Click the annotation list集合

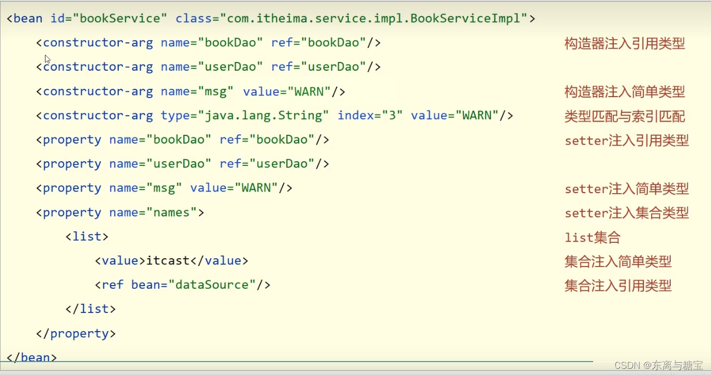point(592,238)
